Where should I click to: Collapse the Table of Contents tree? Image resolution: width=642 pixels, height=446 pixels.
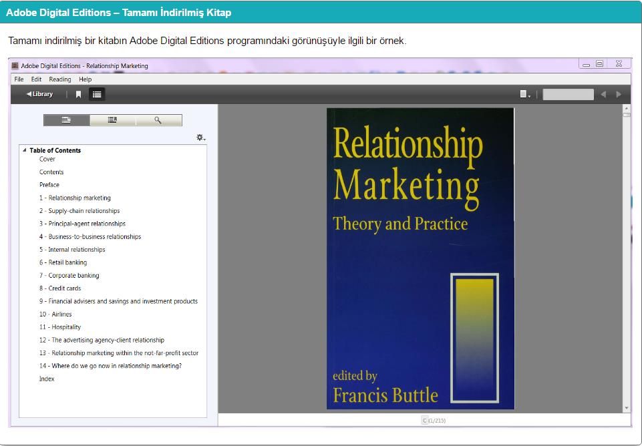25,150
